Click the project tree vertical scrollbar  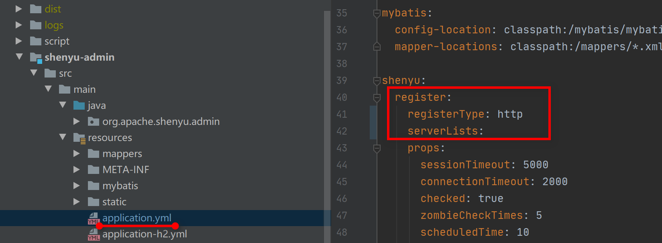click(327, 120)
